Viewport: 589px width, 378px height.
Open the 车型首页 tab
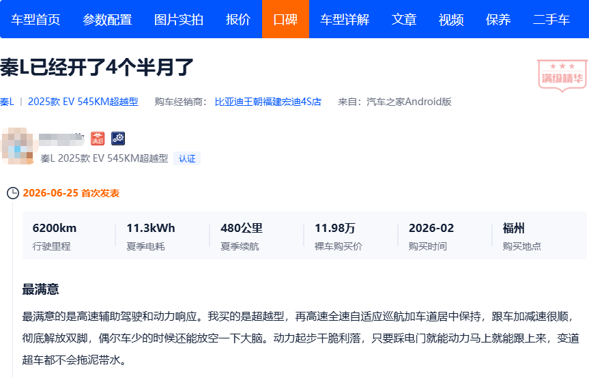click(x=35, y=19)
